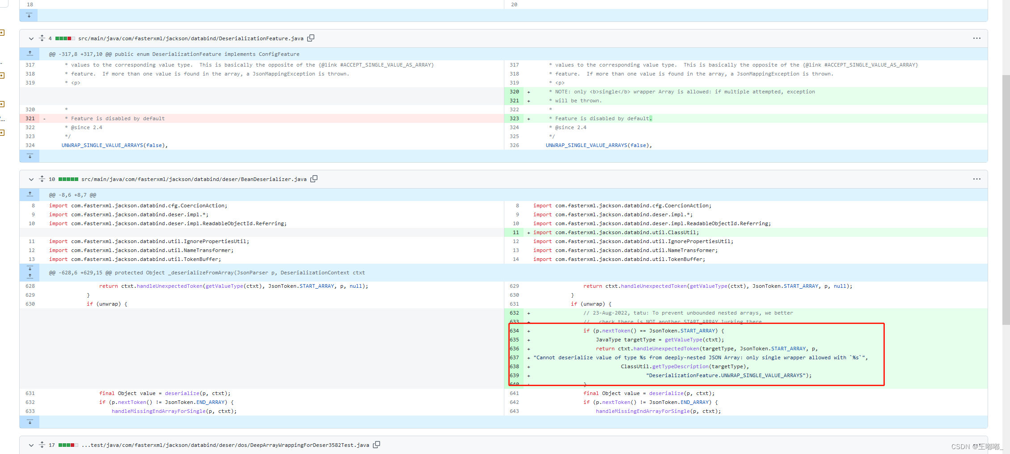Image resolution: width=1010 pixels, height=454 pixels.
Task: Copy the DeserializationFeature.java file path
Action: 311,38
